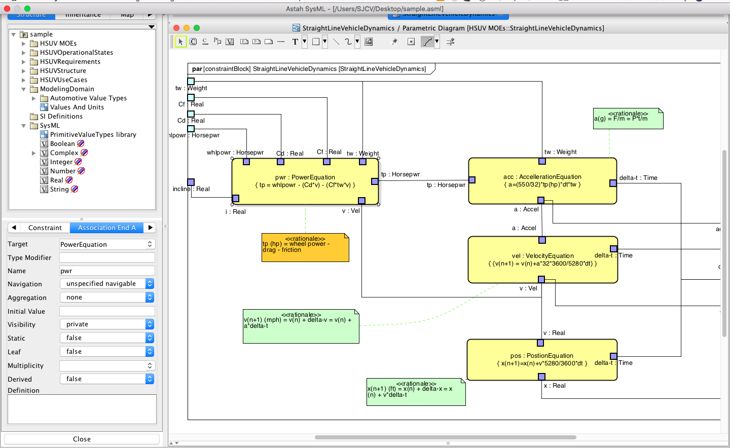Select the a(g) = F/m rationale note
The image size is (730, 448).
628,119
